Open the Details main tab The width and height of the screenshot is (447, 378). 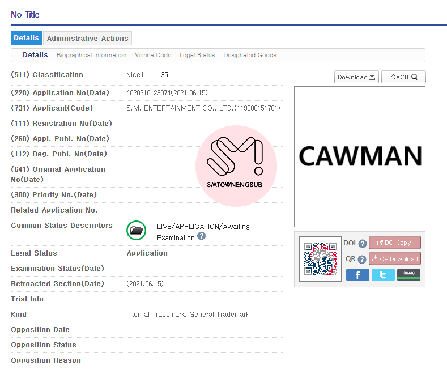(x=26, y=38)
